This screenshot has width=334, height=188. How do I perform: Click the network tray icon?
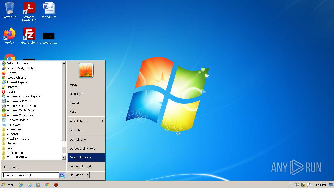click(303, 185)
